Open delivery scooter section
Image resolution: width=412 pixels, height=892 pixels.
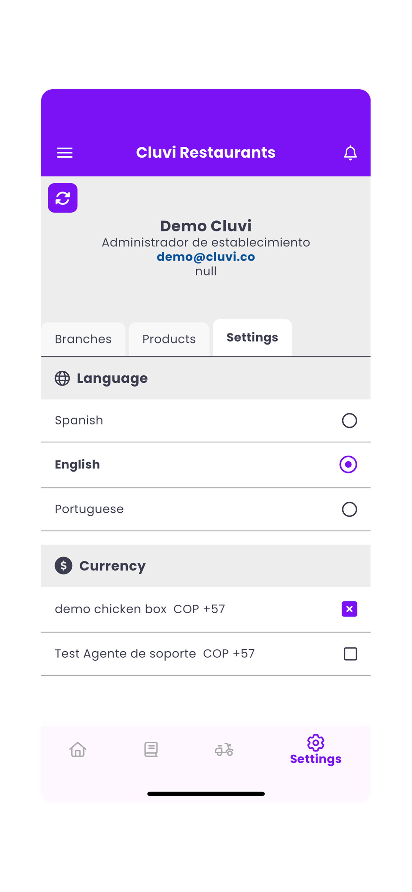pyautogui.click(x=224, y=749)
